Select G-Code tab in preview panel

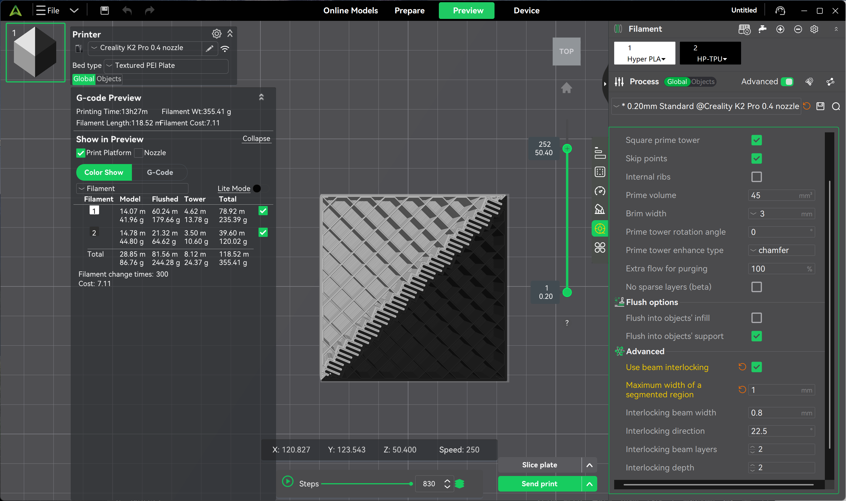pos(160,172)
